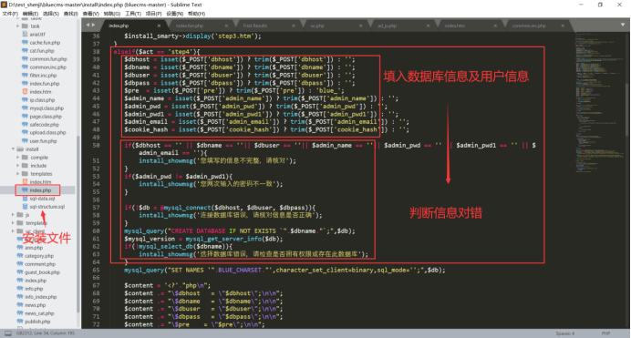
Task: Open the 转跳(G) menu
Action: point(112,14)
